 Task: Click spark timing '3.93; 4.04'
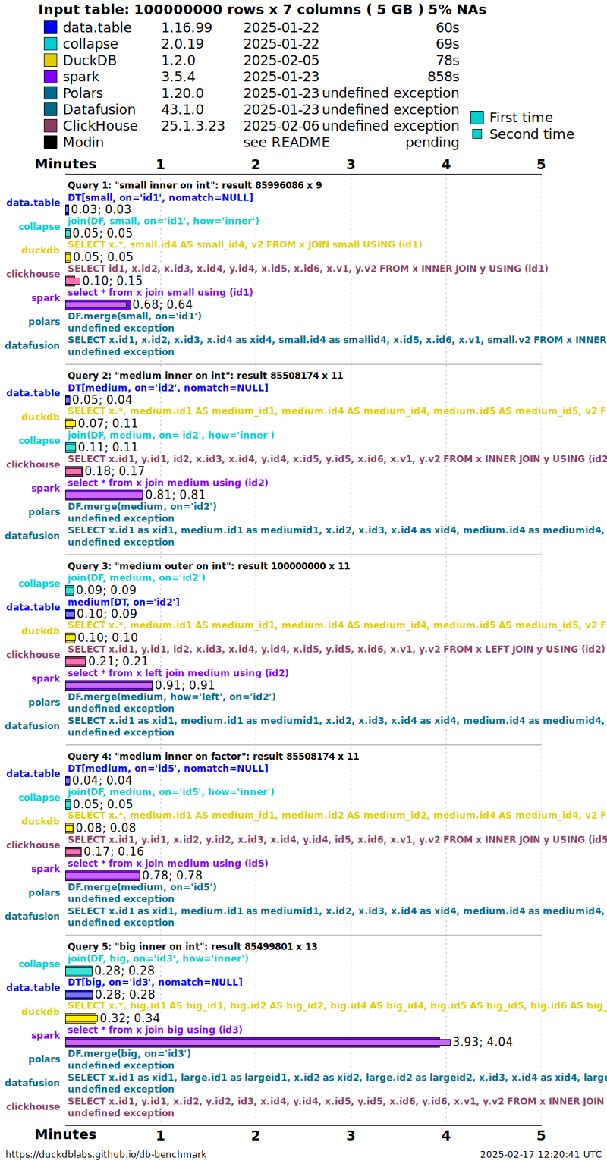(x=483, y=1042)
